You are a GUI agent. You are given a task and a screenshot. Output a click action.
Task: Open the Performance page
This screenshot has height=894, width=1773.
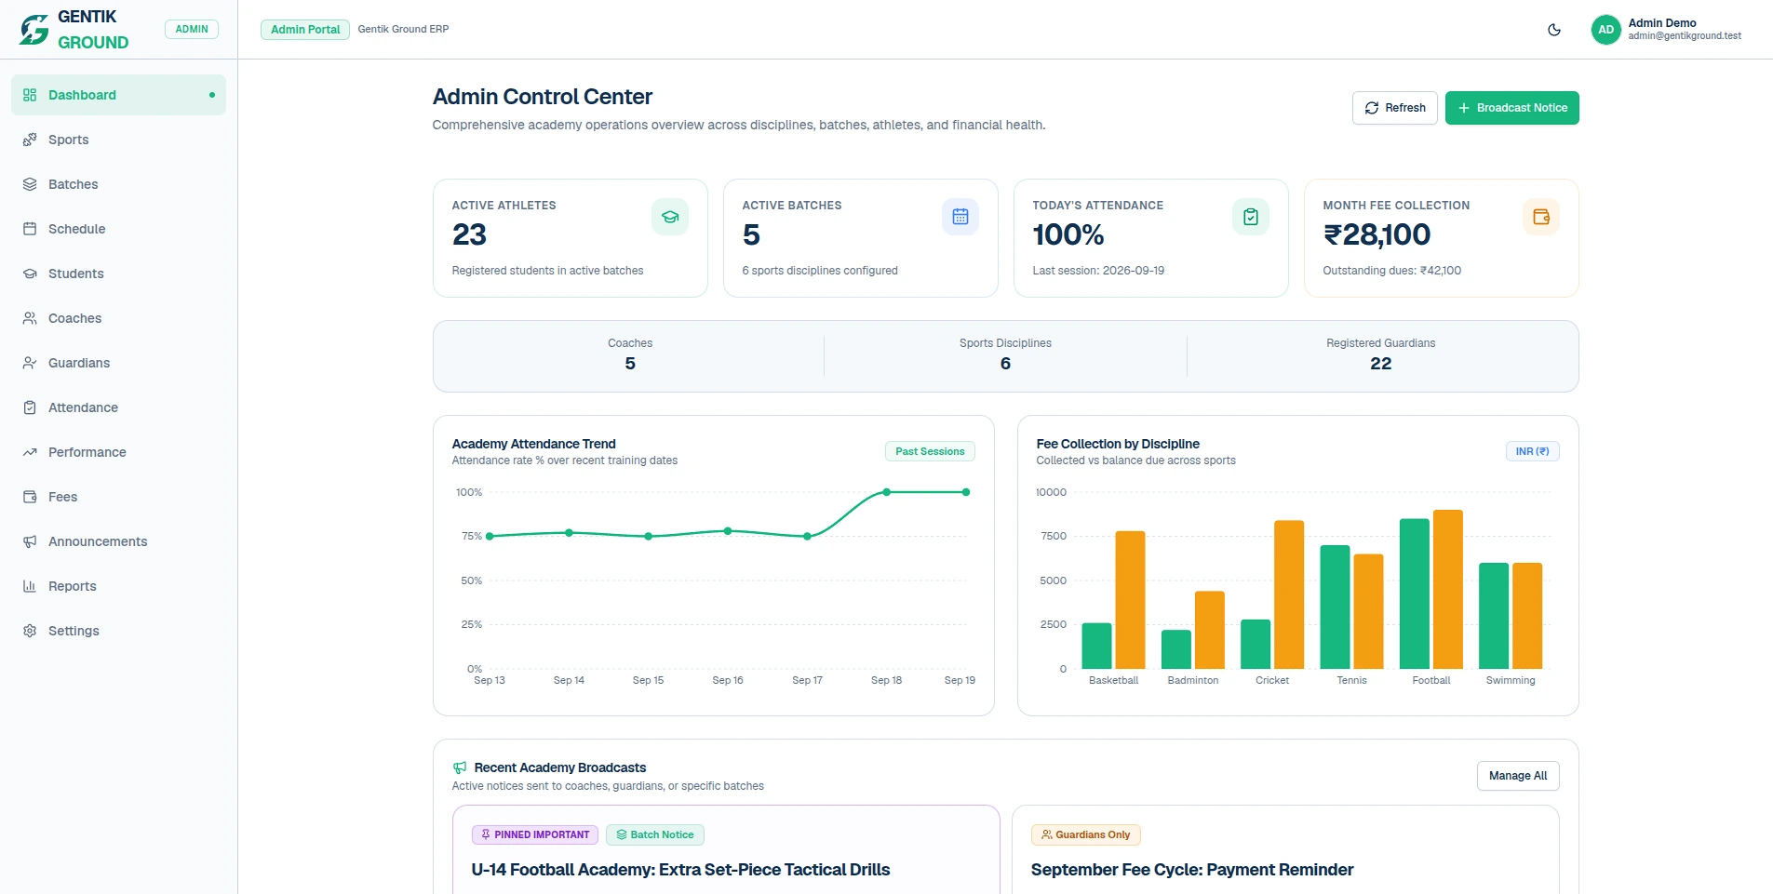pyautogui.click(x=118, y=452)
